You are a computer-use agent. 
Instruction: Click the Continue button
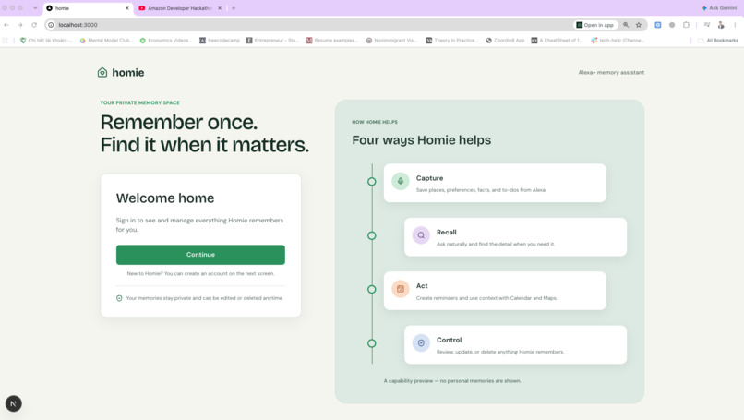(x=200, y=255)
